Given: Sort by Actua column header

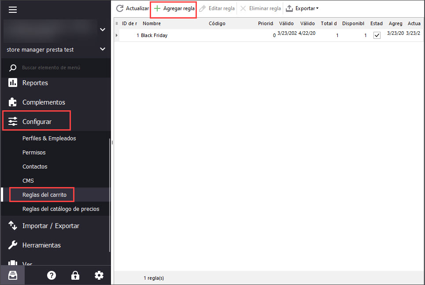Looking at the screenshot, I should tap(414, 23).
